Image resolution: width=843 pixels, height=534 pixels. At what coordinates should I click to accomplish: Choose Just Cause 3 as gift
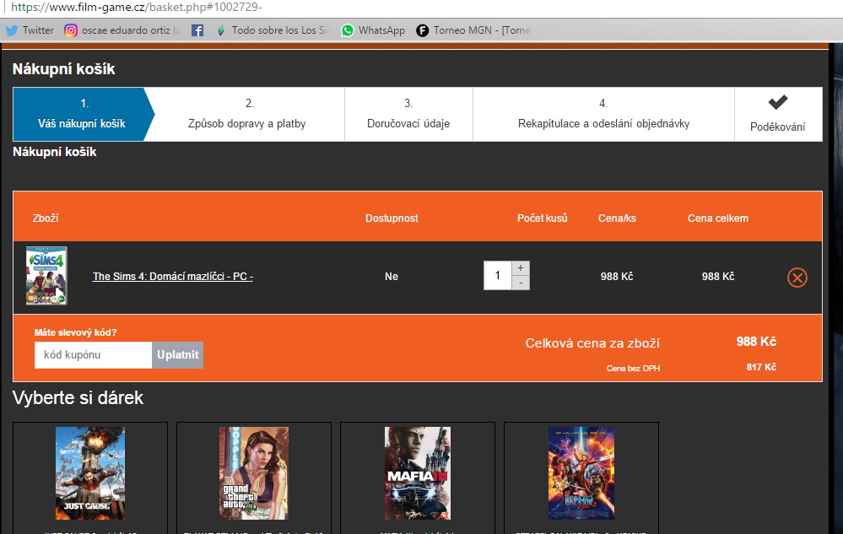coord(90,472)
